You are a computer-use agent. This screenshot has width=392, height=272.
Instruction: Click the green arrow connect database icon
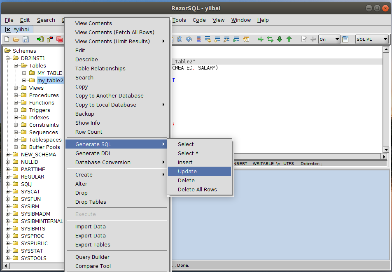[x=40, y=39]
